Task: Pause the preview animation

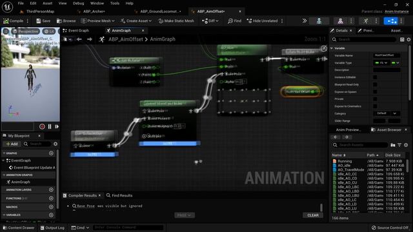Action: pos(50,126)
